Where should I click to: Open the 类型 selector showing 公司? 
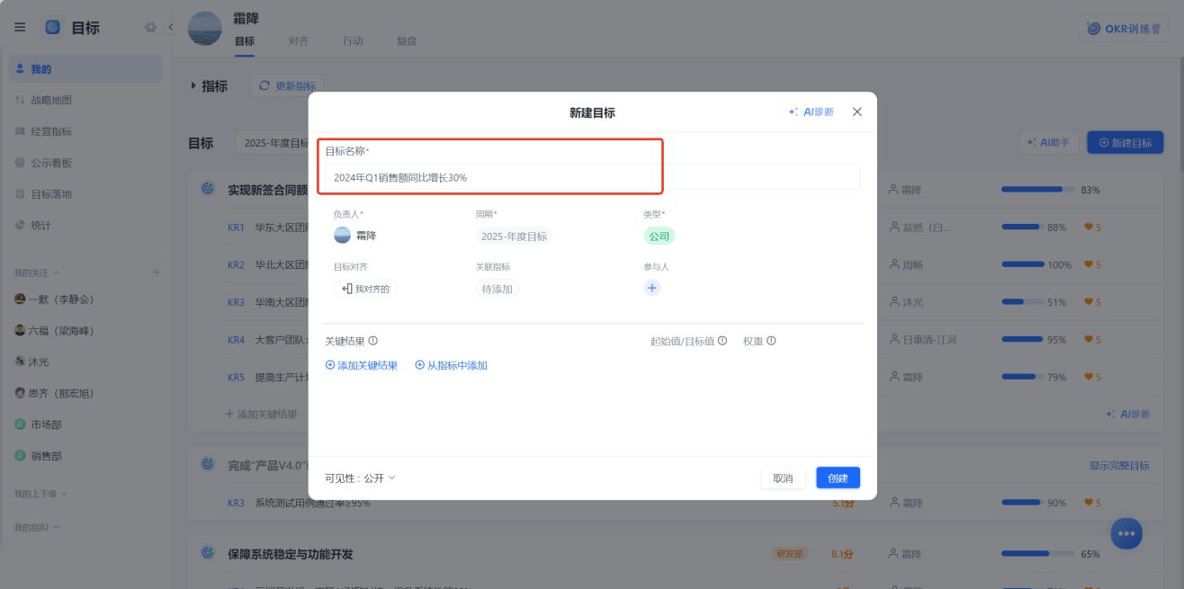point(659,236)
